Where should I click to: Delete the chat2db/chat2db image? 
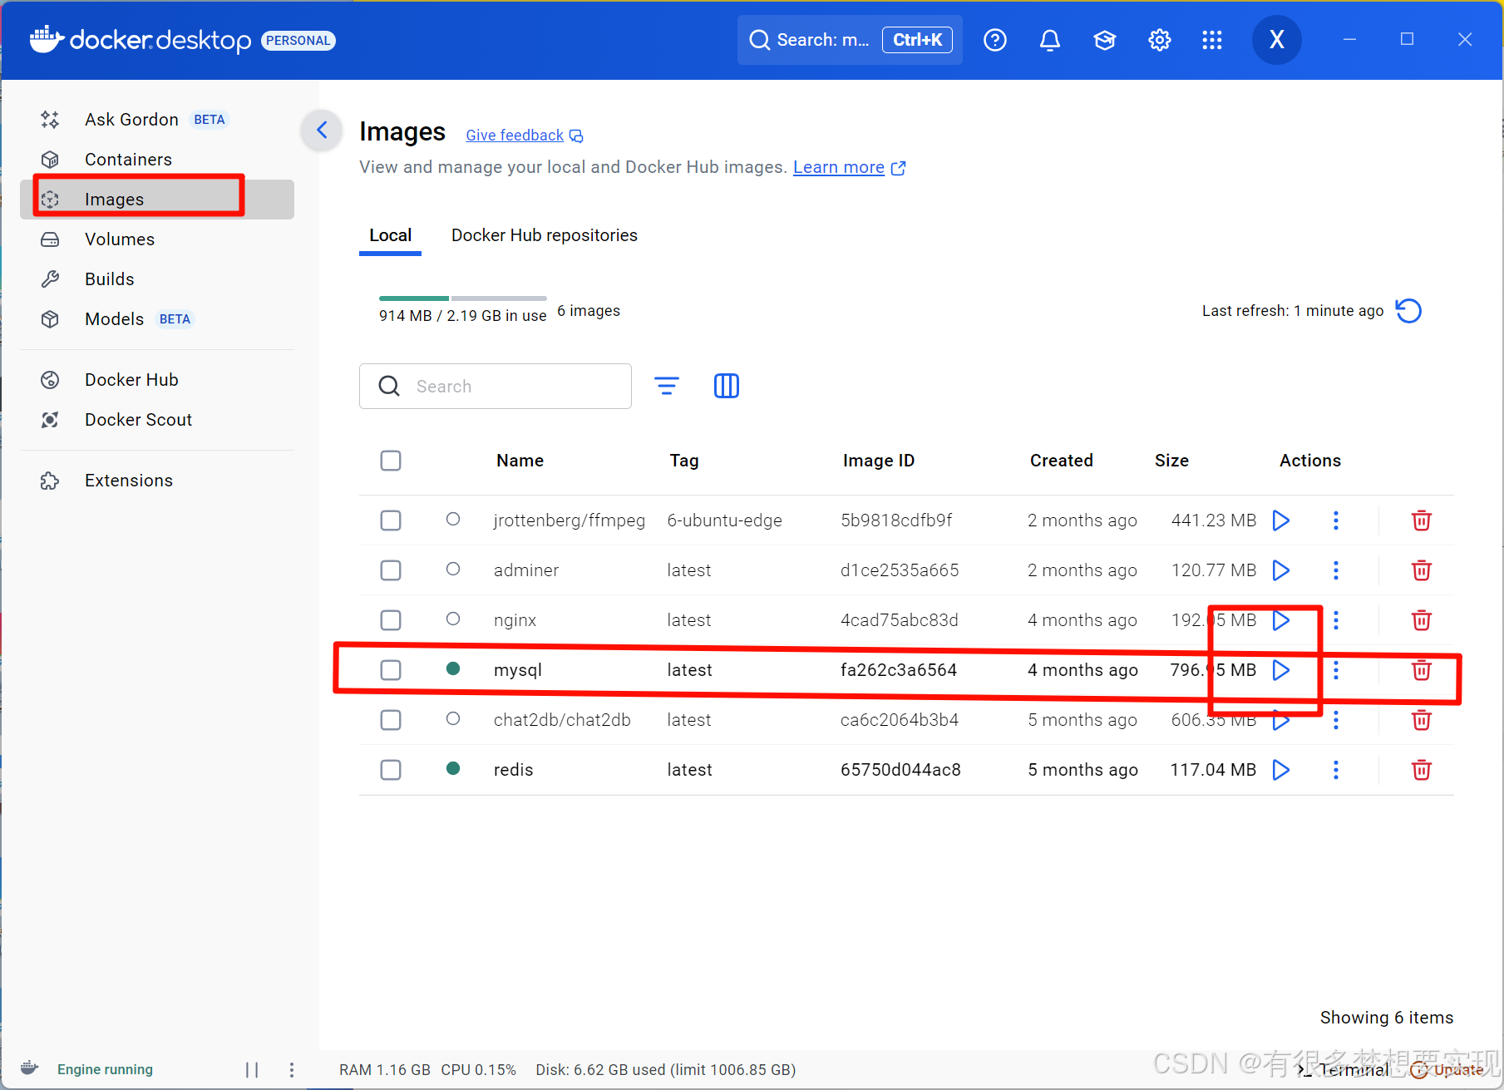tap(1421, 720)
